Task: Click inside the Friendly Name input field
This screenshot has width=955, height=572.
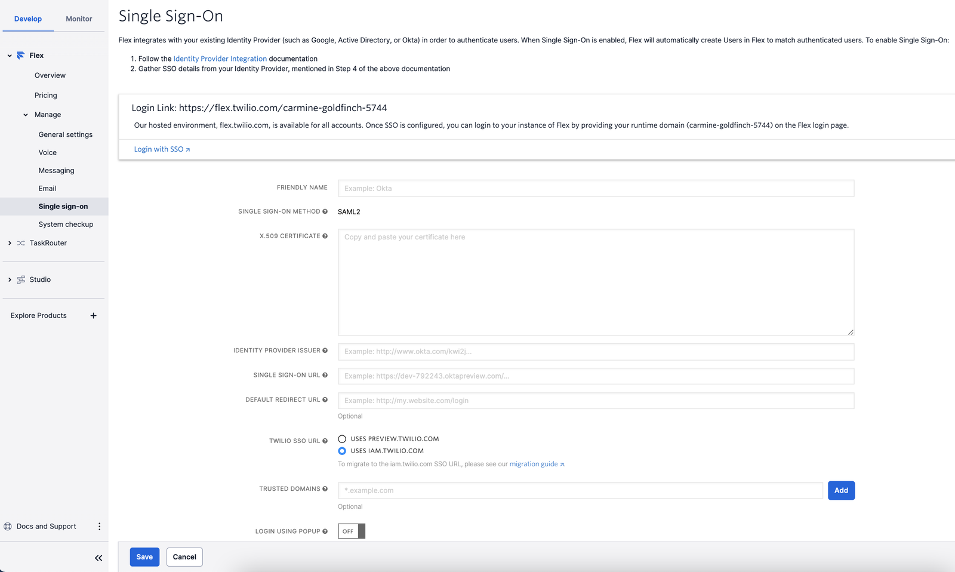Action: coord(595,188)
